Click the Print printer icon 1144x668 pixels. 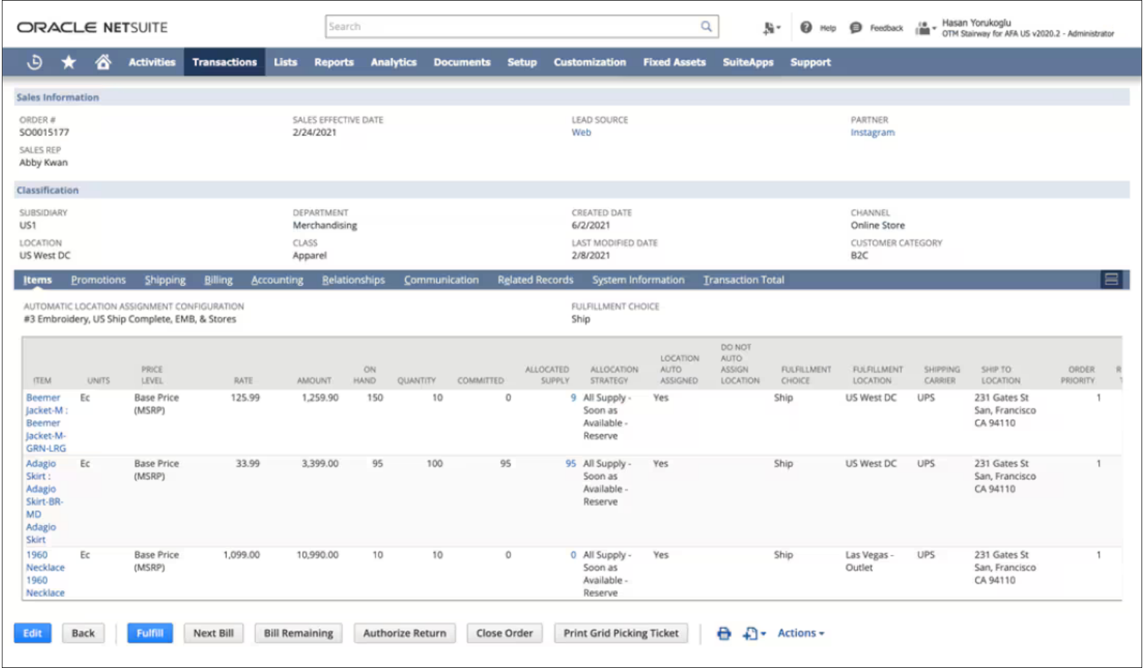724,633
